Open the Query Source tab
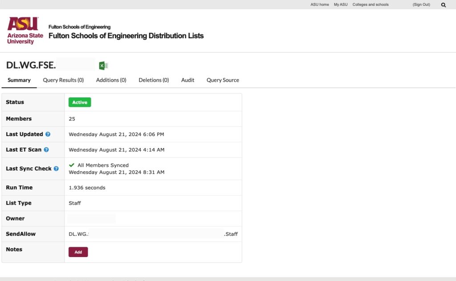 tap(222, 80)
